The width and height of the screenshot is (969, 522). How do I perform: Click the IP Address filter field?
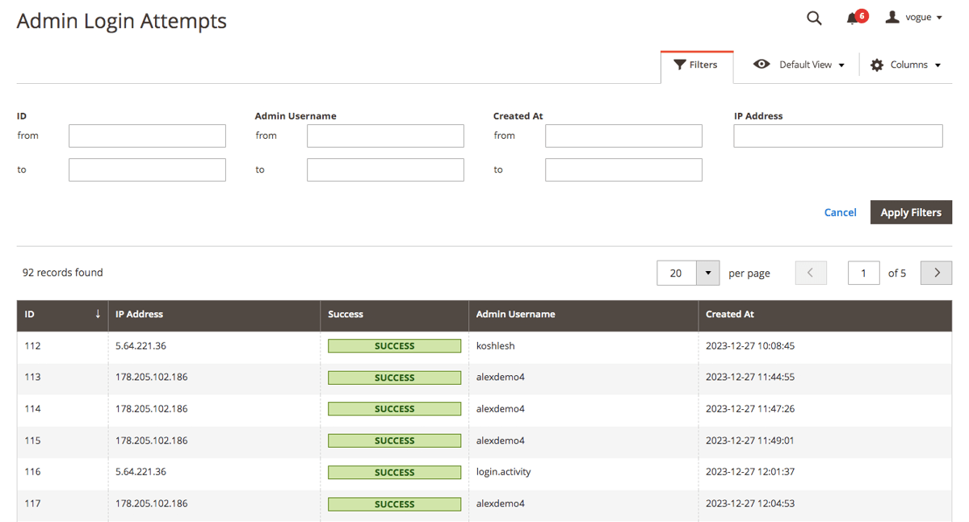[837, 136]
